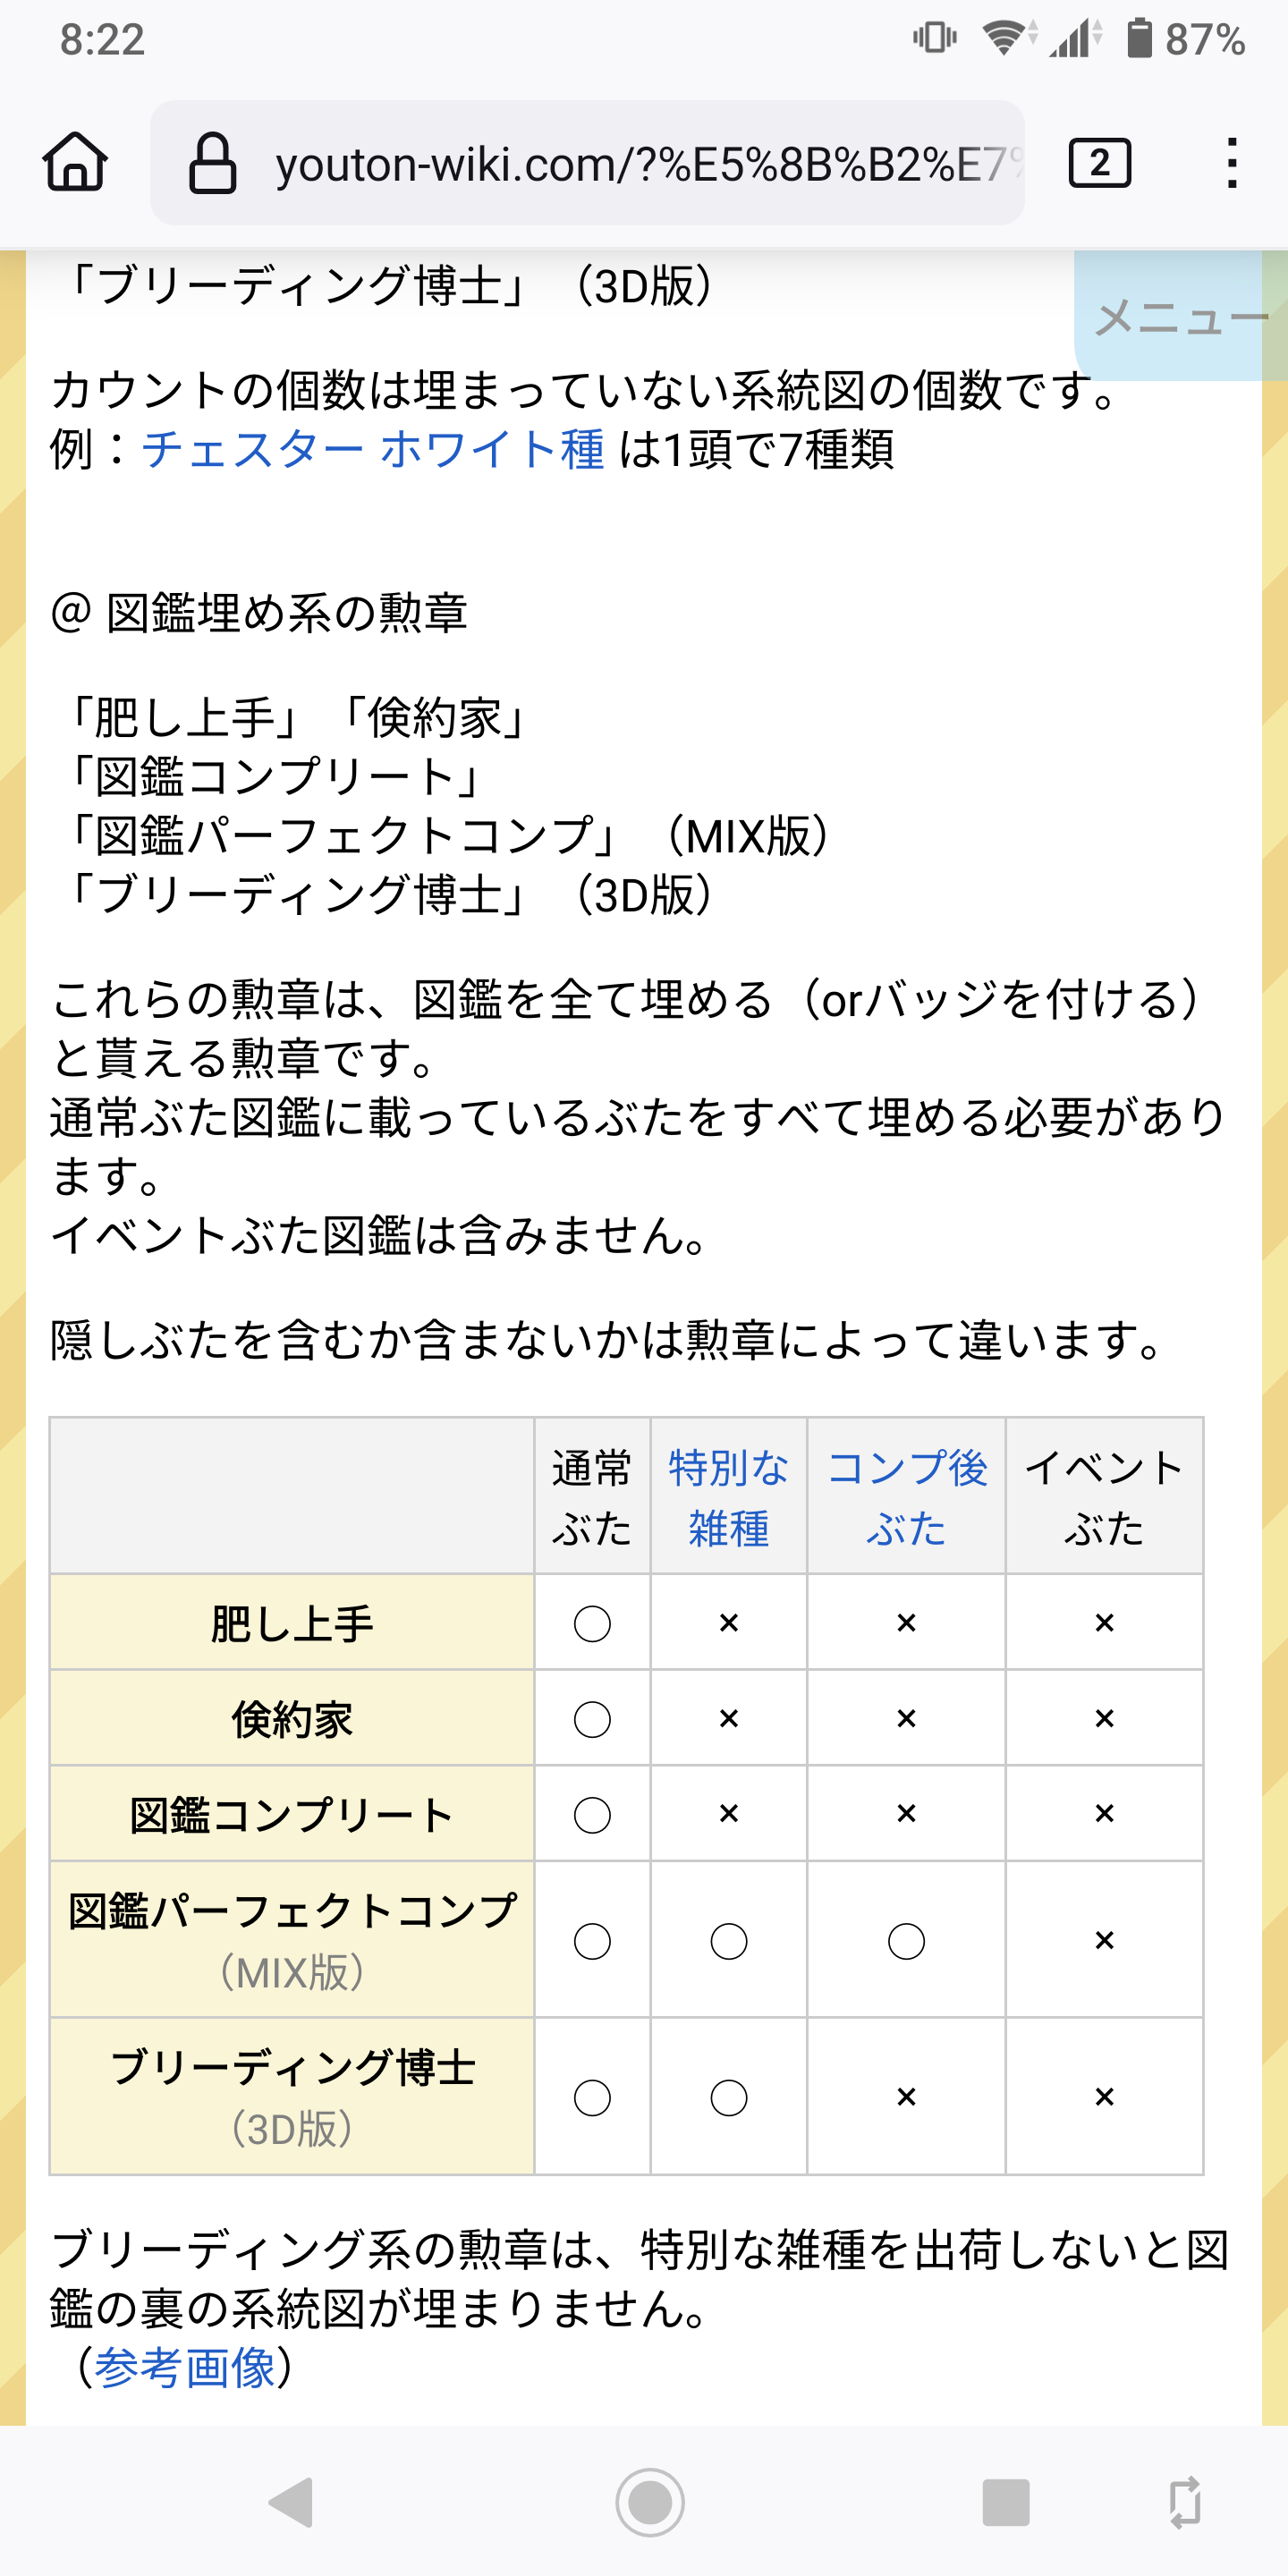
Task: Tap the battery 87% status indicator
Action: tap(1185, 40)
